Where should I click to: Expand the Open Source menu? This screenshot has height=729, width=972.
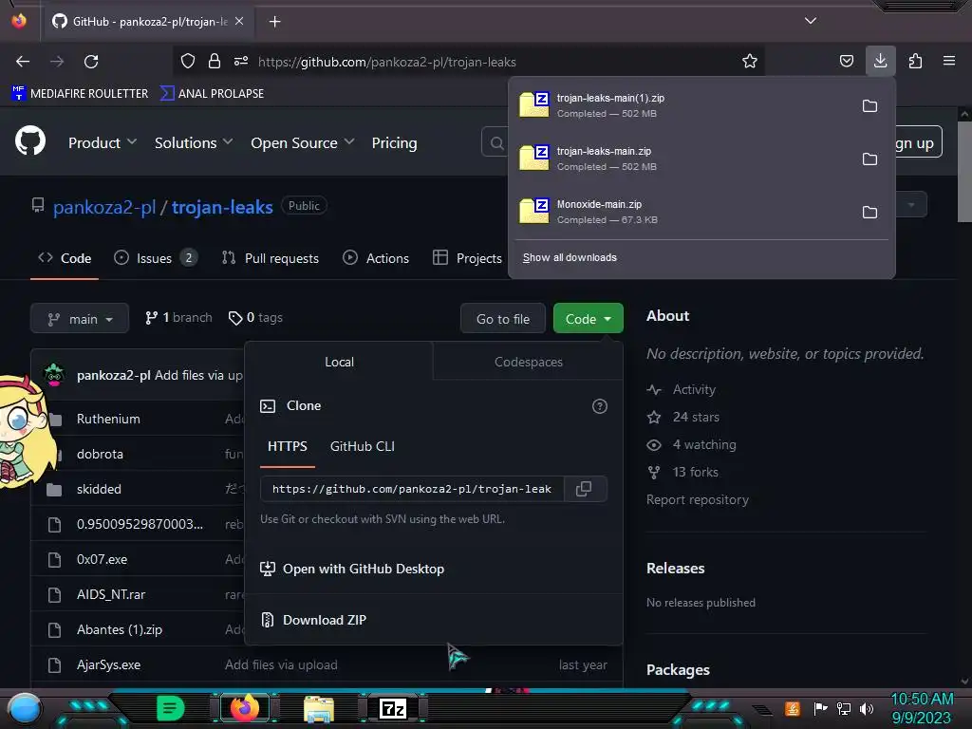click(303, 142)
